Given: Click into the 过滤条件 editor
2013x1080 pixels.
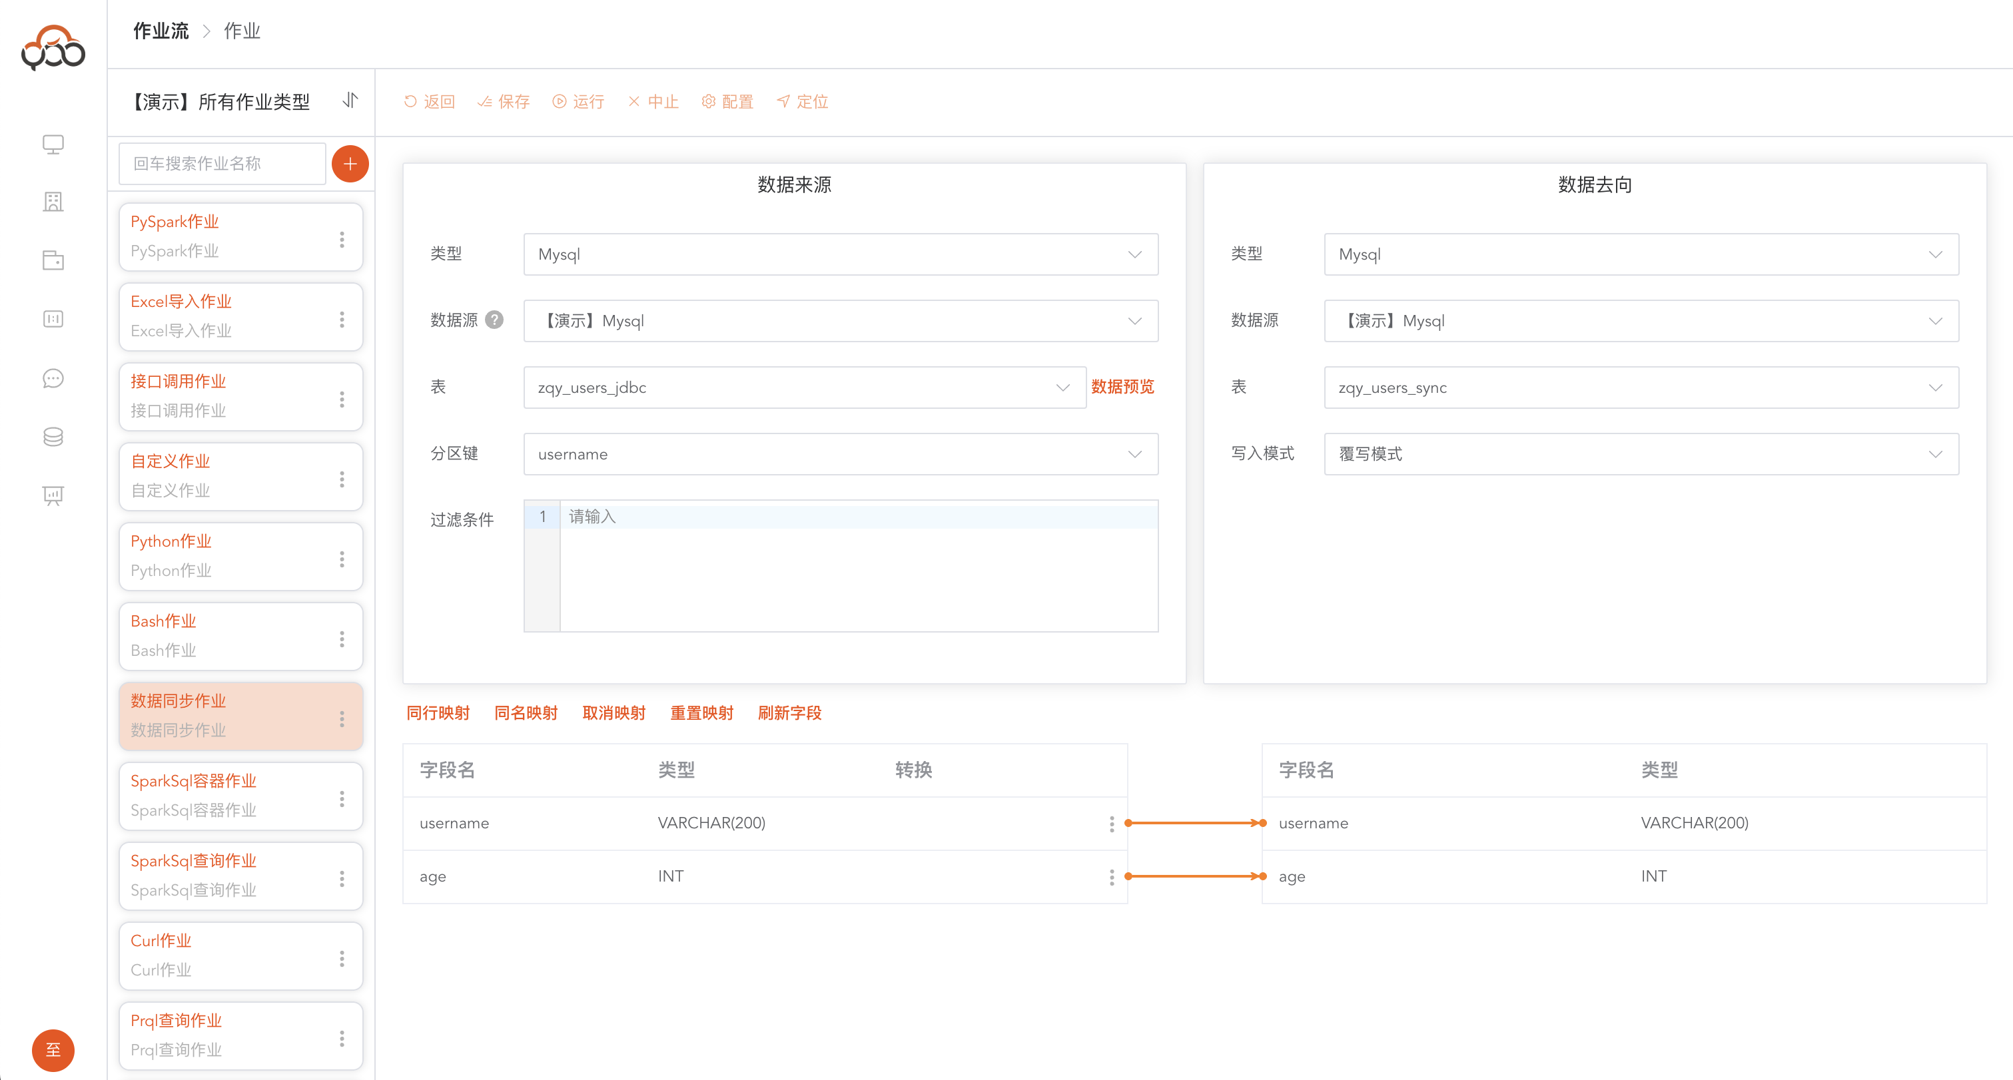Looking at the screenshot, I should [x=841, y=565].
